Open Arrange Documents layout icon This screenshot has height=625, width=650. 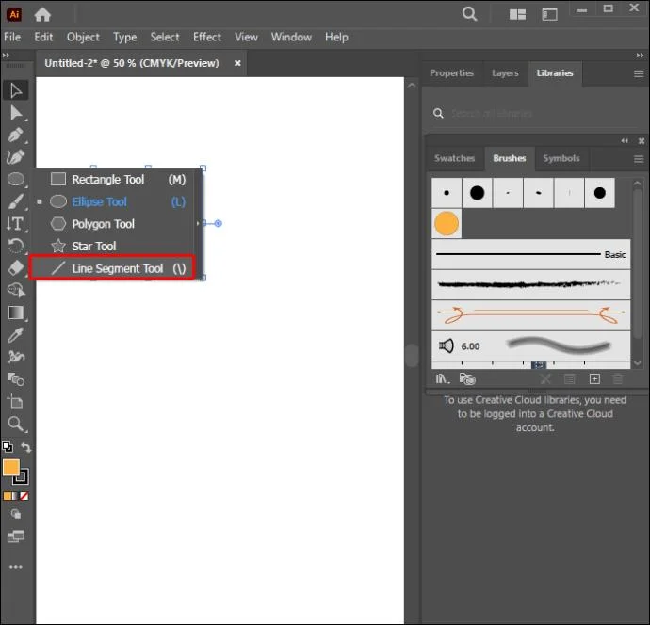point(517,14)
